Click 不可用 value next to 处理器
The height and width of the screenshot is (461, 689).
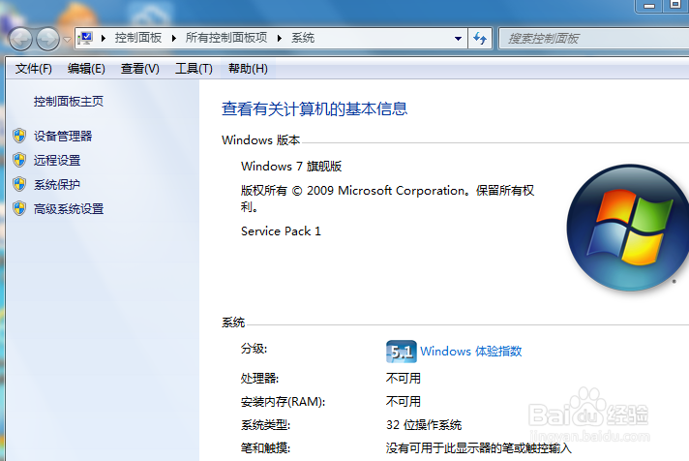[x=403, y=379]
